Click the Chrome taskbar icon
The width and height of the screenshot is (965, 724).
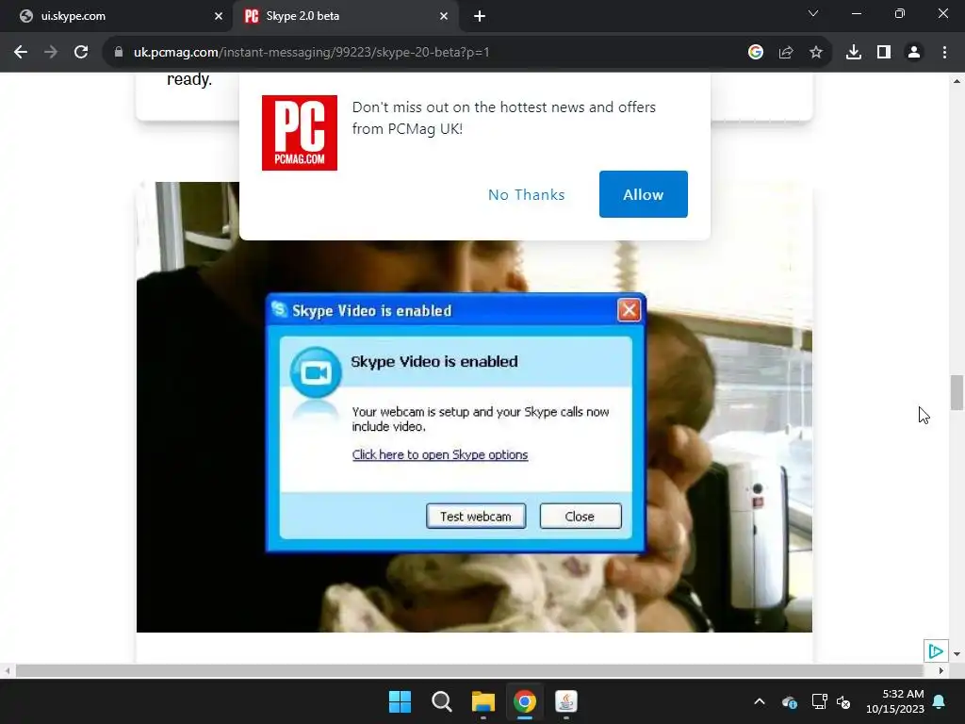click(x=524, y=701)
